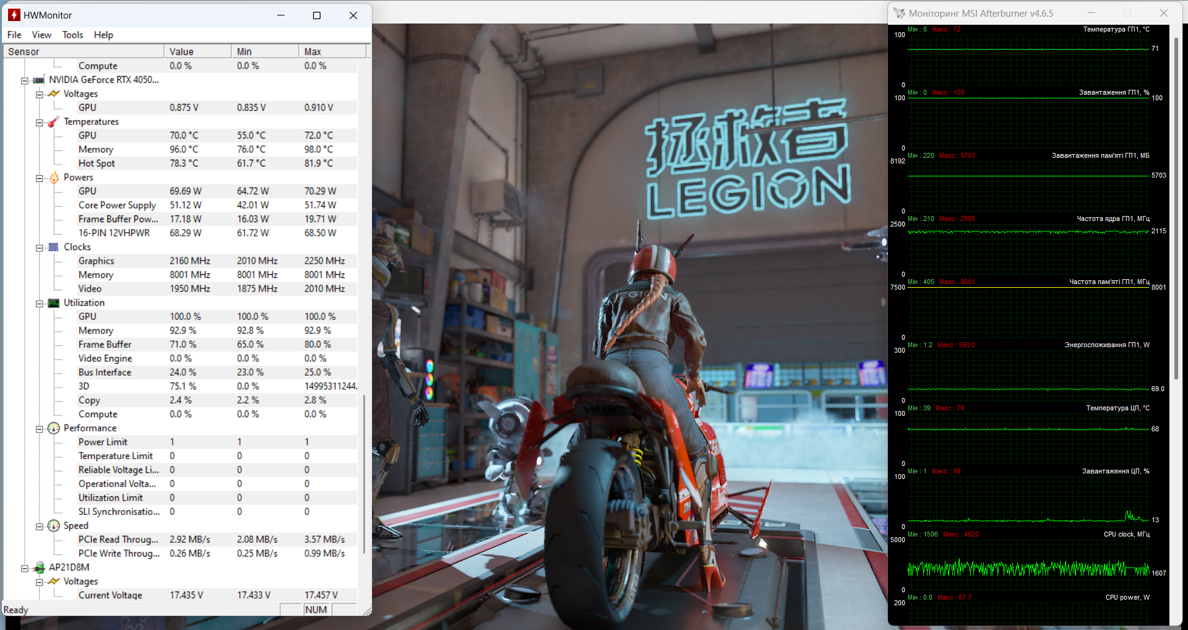This screenshot has height=630, width=1188.
Task: Open the Help menu in HWMonitor
Action: pyautogui.click(x=103, y=35)
